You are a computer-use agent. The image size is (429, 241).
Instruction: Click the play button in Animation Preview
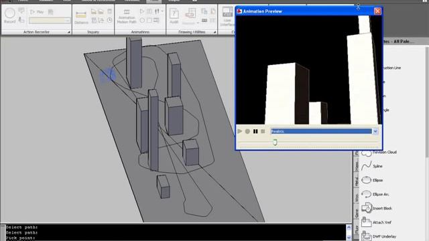click(x=240, y=131)
